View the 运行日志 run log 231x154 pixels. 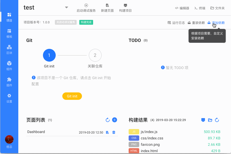click(x=176, y=23)
